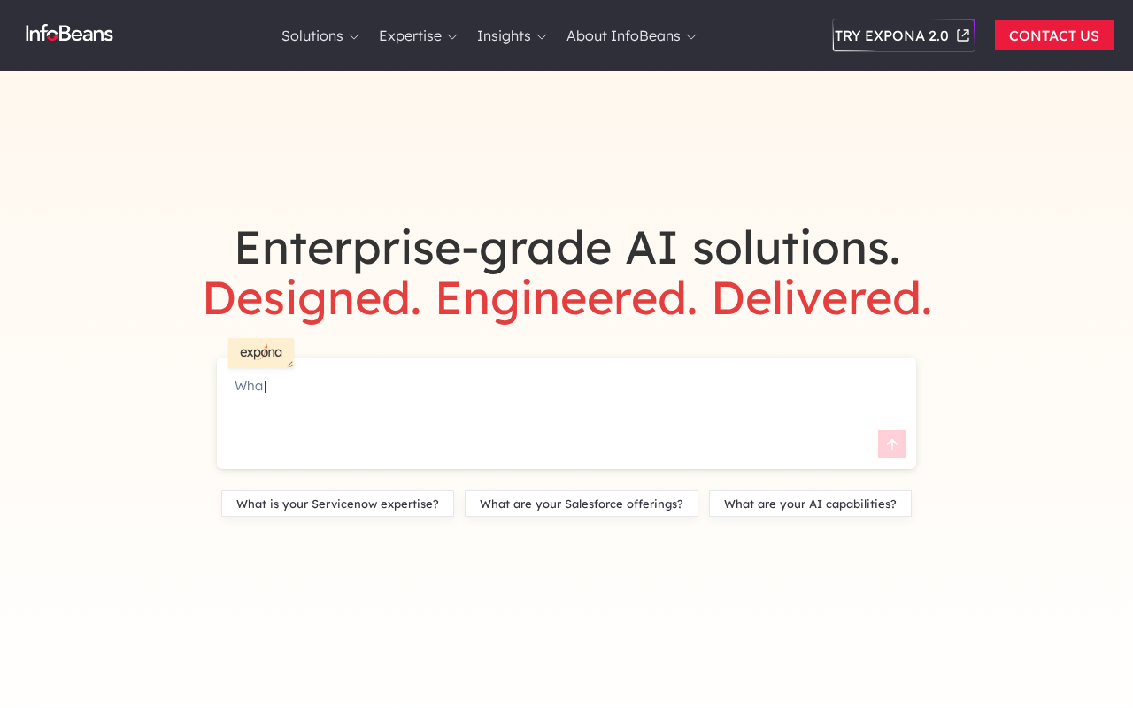The height and width of the screenshot is (708, 1133).
Task: Choose "What are your Salesforce offerings?" suggestion
Action: coord(582,504)
